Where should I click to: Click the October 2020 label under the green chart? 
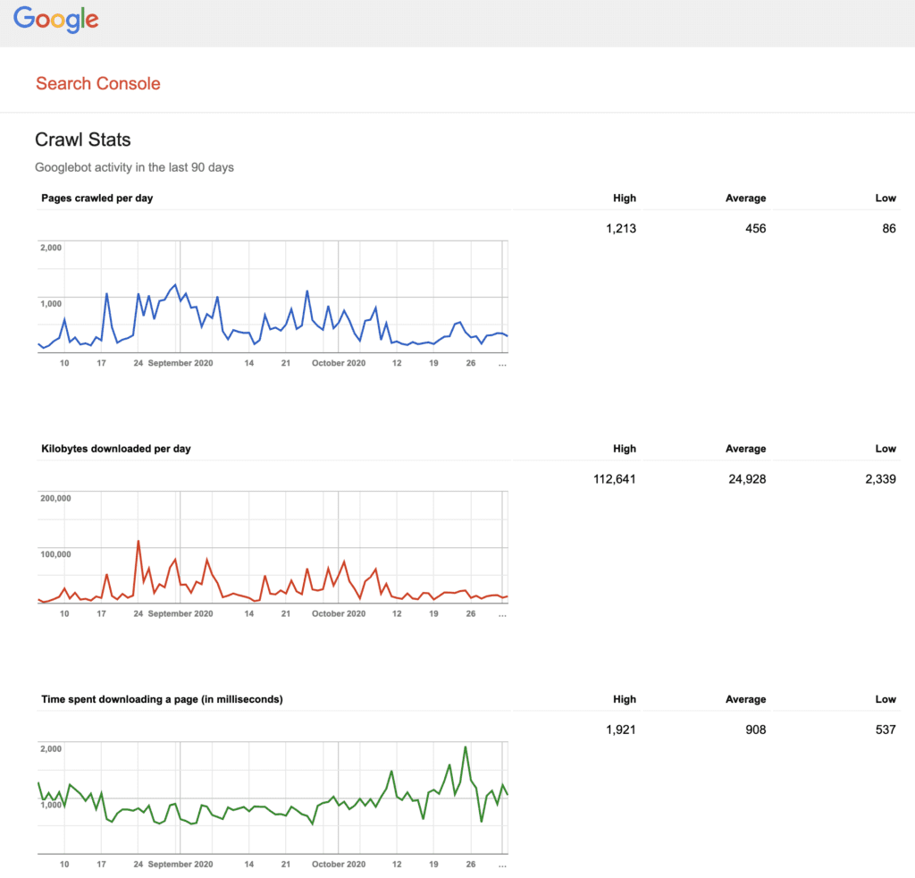pos(340,865)
